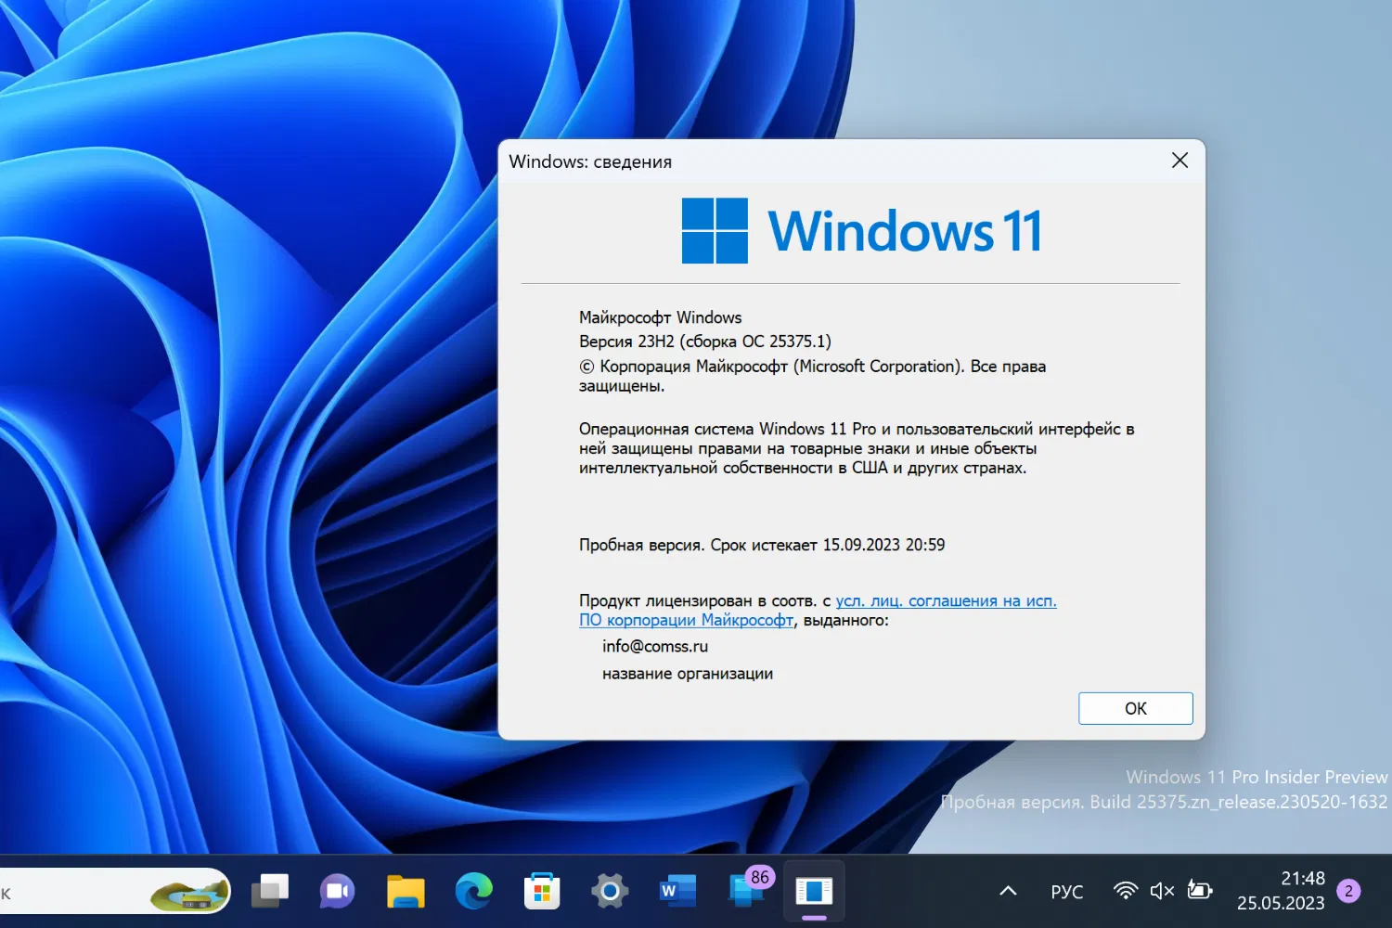
Task: Open File Explorer from the taskbar
Action: point(406,891)
